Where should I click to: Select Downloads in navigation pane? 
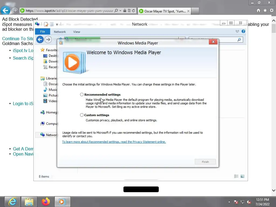click(50, 61)
